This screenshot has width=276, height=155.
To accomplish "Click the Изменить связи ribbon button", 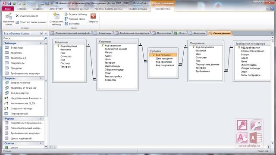I will (x=9, y=19).
